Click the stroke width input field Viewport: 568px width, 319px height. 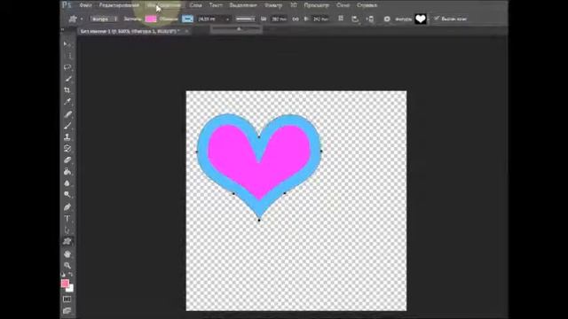210,19
